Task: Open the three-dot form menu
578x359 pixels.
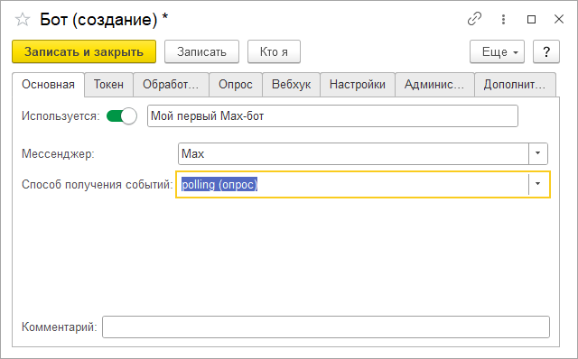Action: click(503, 19)
